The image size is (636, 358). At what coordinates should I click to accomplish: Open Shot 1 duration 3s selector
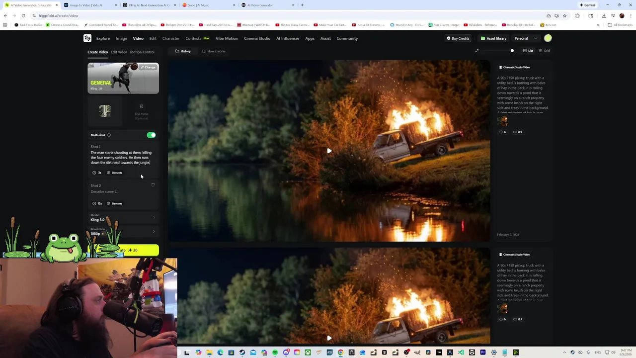click(97, 173)
